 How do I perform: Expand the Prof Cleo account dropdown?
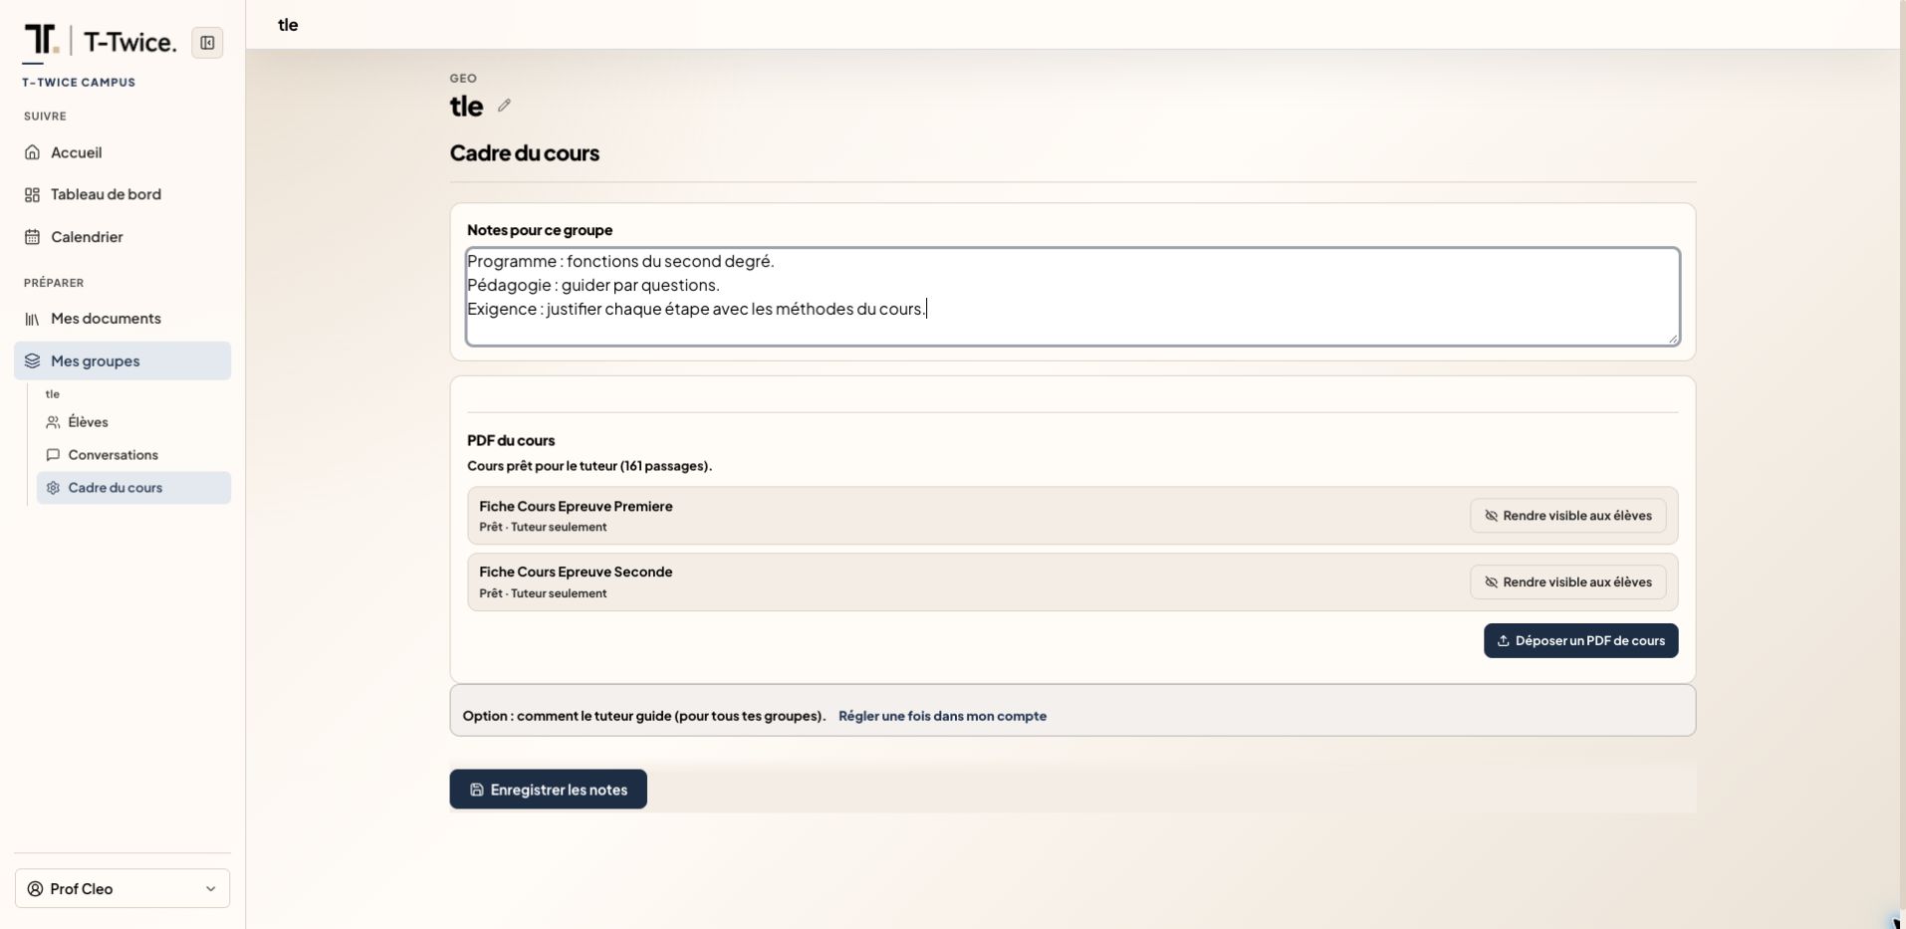coord(122,889)
